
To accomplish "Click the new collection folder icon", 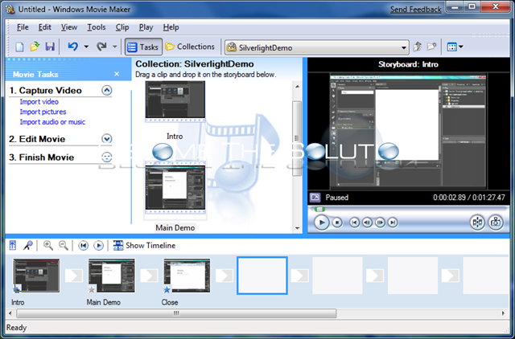I will (x=431, y=47).
